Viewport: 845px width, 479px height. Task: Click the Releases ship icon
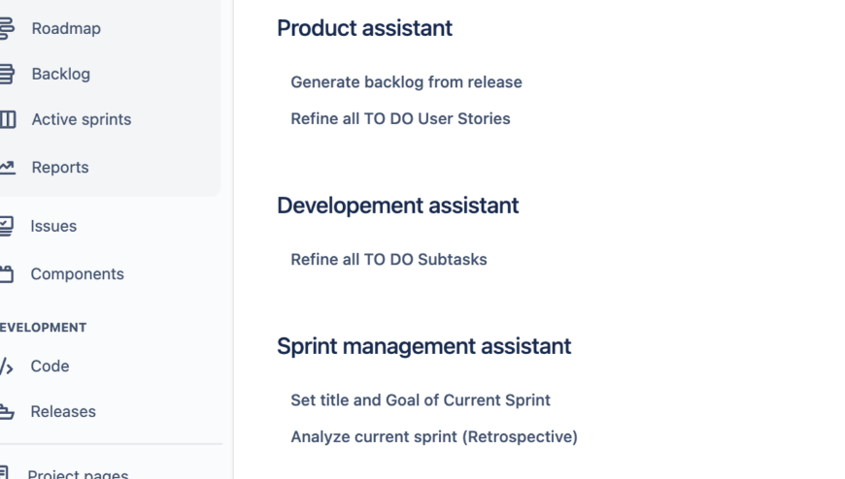(x=7, y=412)
